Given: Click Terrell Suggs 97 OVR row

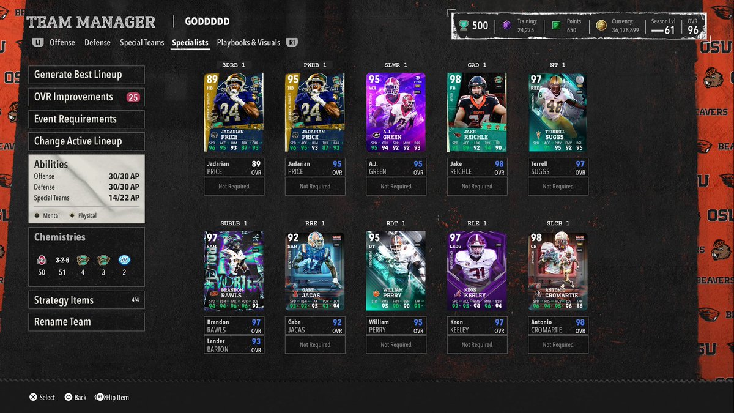Looking at the screenshot, I should [558, 168].
